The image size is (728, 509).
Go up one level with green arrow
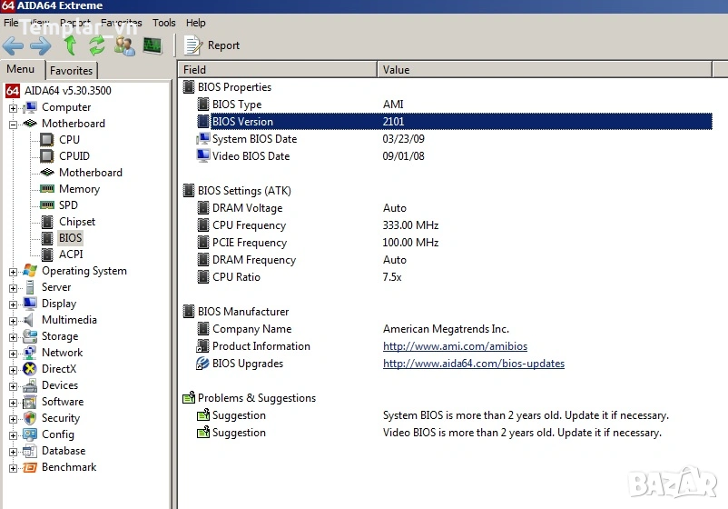pyautogui.click(x=70, y=45)
